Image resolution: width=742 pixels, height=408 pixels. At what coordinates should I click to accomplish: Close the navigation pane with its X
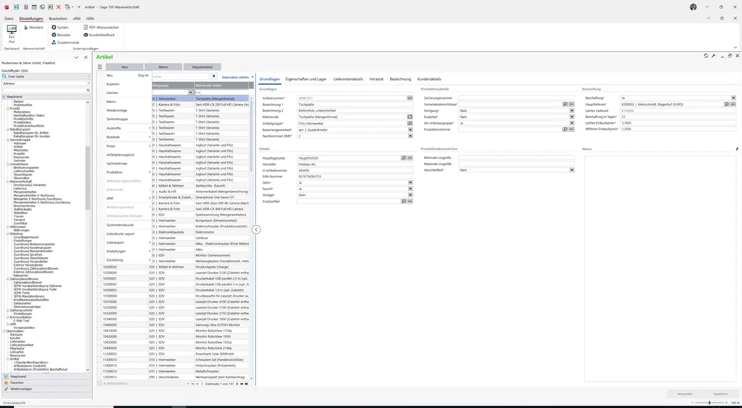click(x=85, y=57)
